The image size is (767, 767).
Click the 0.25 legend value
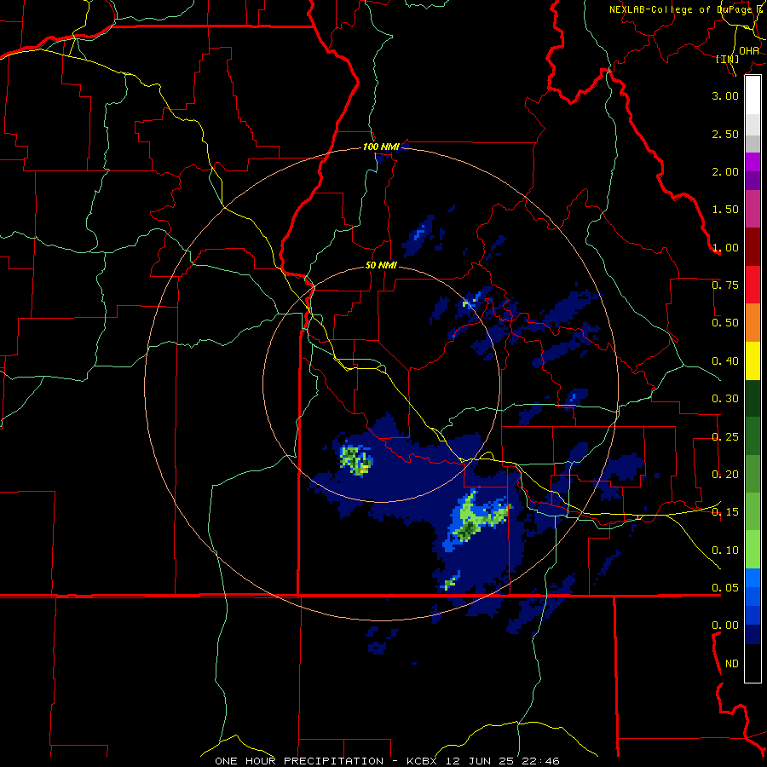[725, 437]
